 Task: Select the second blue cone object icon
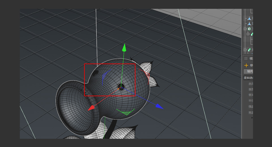[249, 24]
